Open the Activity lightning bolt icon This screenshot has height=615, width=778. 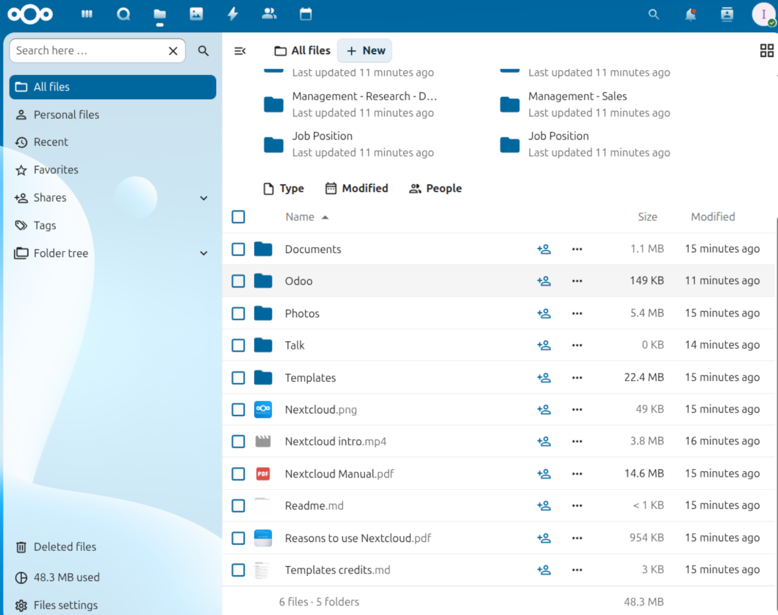233,14
